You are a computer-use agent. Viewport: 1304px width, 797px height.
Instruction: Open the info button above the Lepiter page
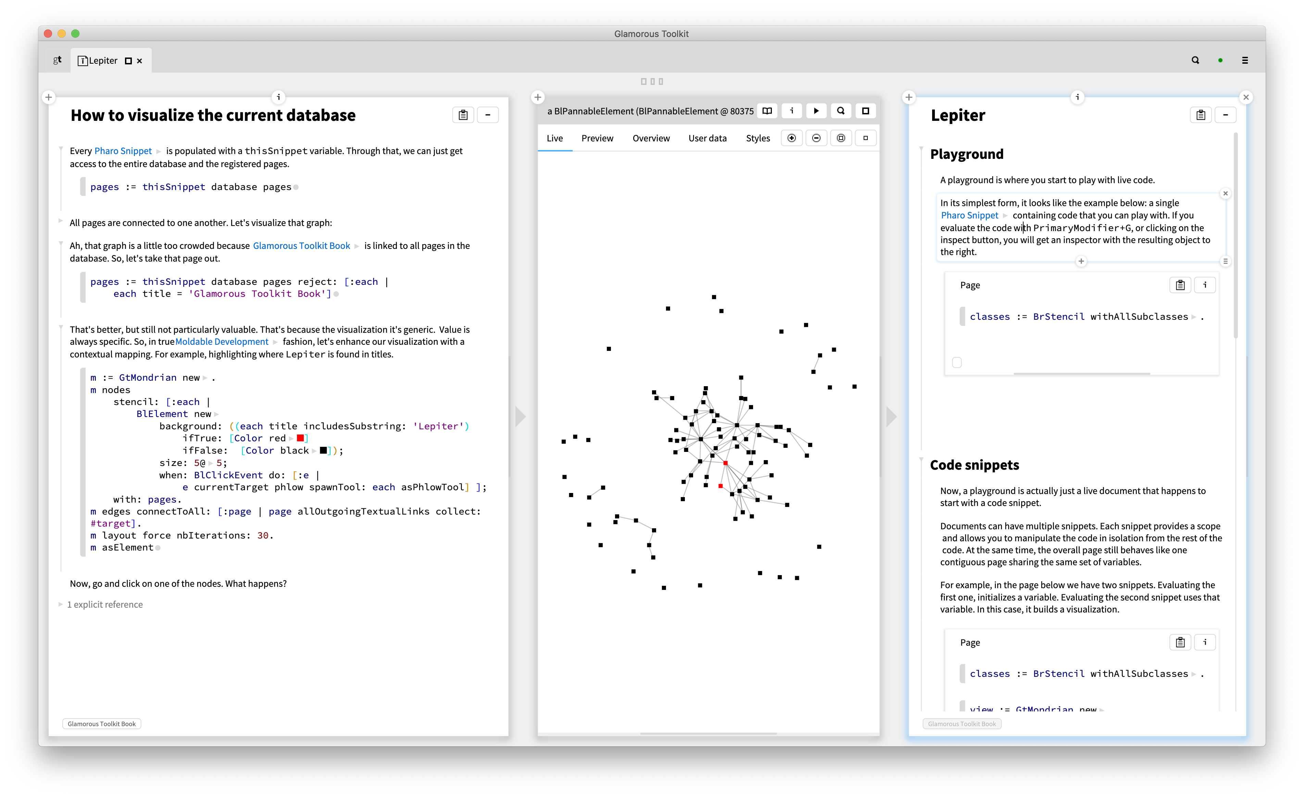1078,97
